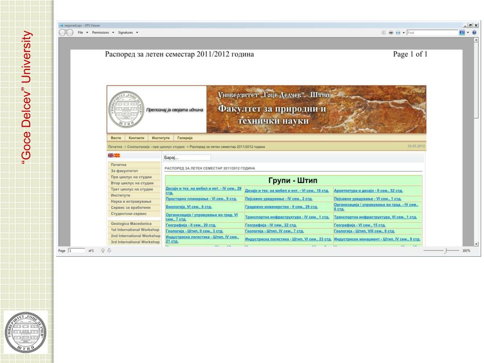Screen dimensions: 484x363
Task: Open Географија - VI сем., 15 стд. link
Action: pos(360,225)
